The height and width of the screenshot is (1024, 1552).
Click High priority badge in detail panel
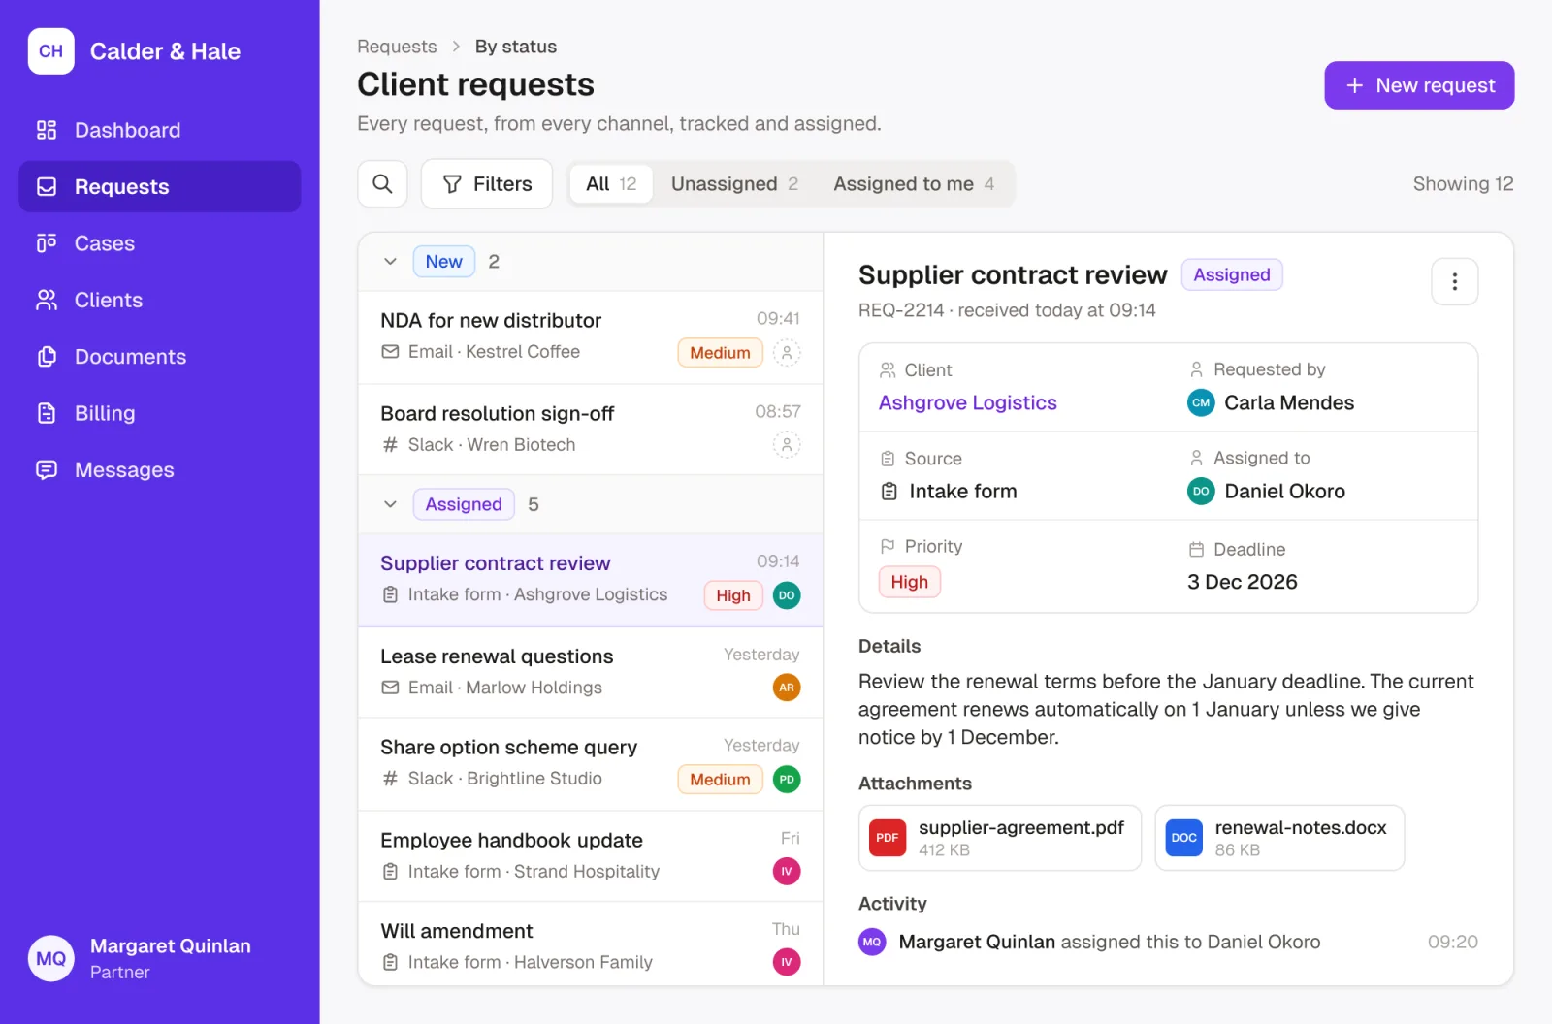point(909,582)
